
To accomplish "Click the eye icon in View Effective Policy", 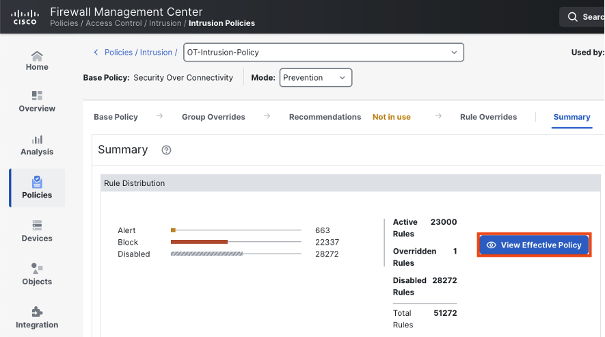I will pos(491,245).
